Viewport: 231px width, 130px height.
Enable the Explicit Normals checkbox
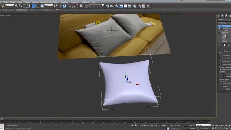pos(221,64)
